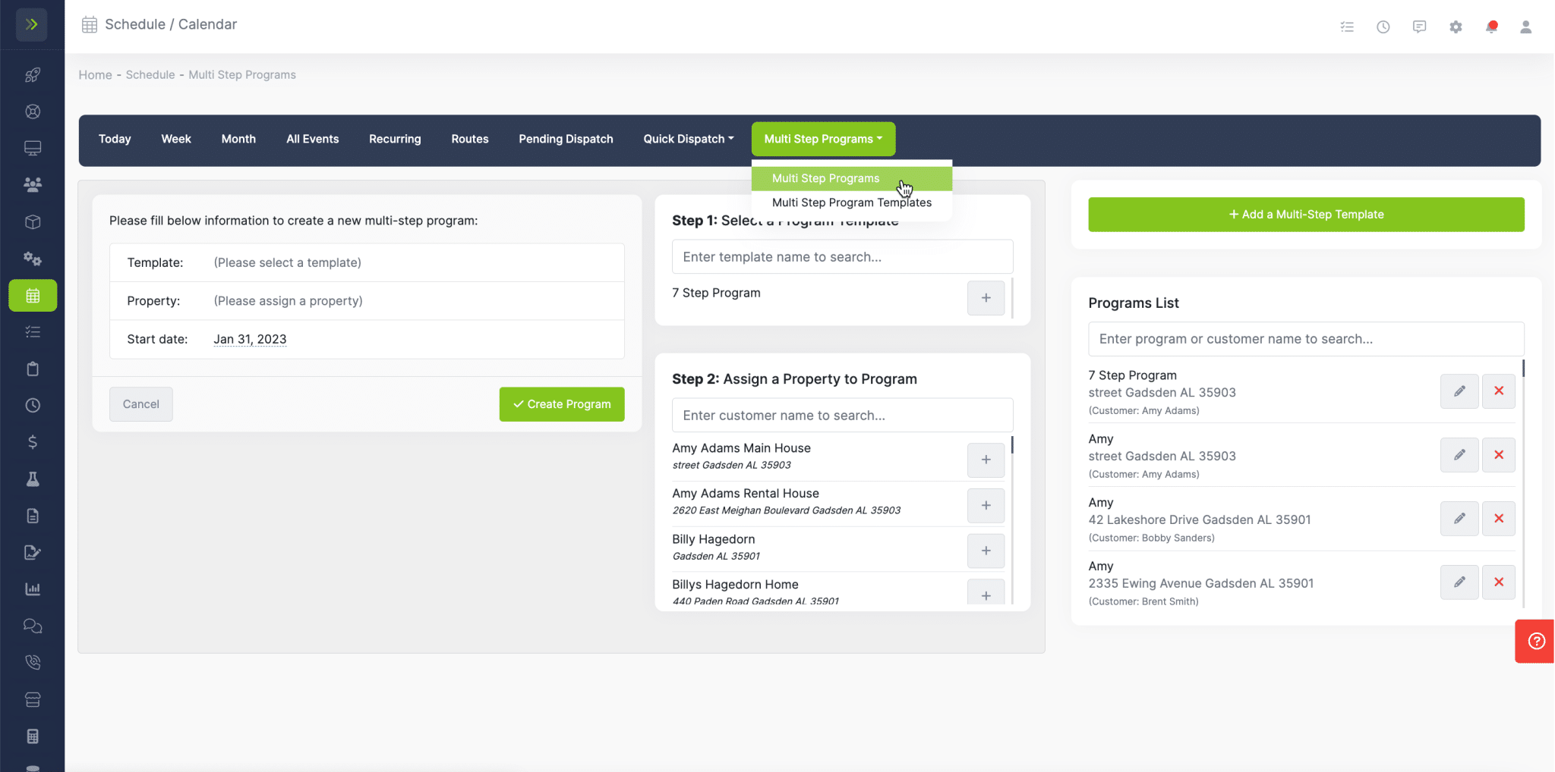Open the chat messages panel from the sidebar

tap(33, 626)
